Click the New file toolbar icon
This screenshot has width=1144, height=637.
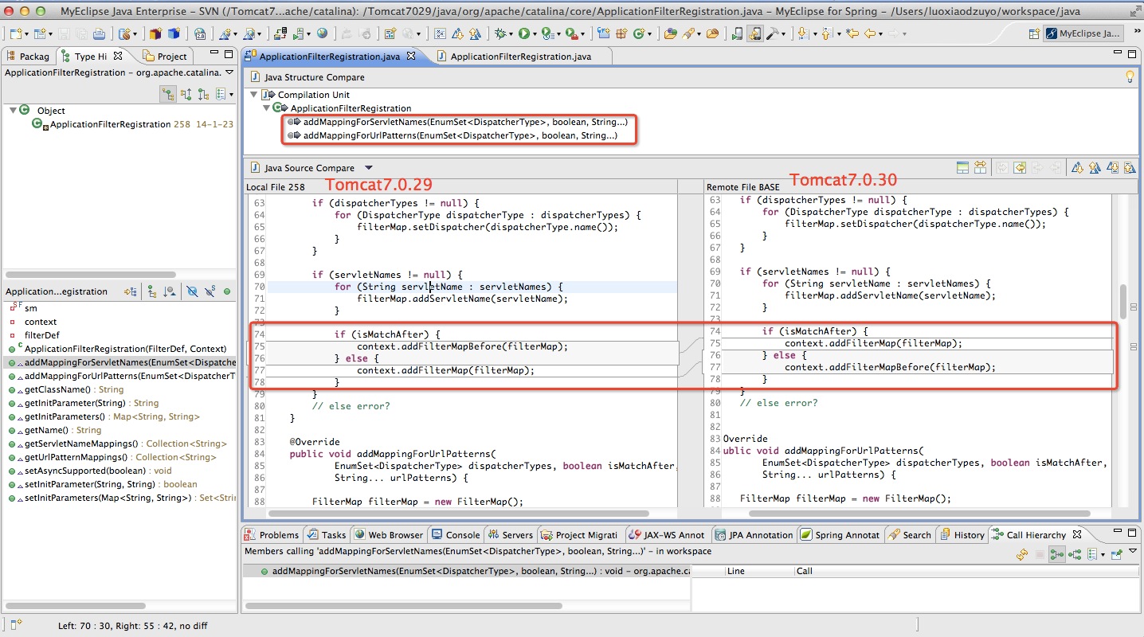click(x=16, y=33)
